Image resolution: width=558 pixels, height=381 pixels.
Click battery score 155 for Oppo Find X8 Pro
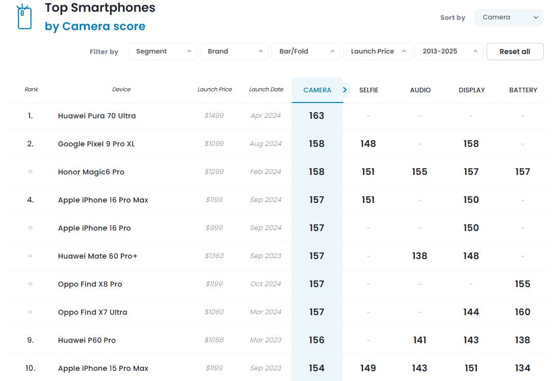pyautogui.click(x=523, y=284)
